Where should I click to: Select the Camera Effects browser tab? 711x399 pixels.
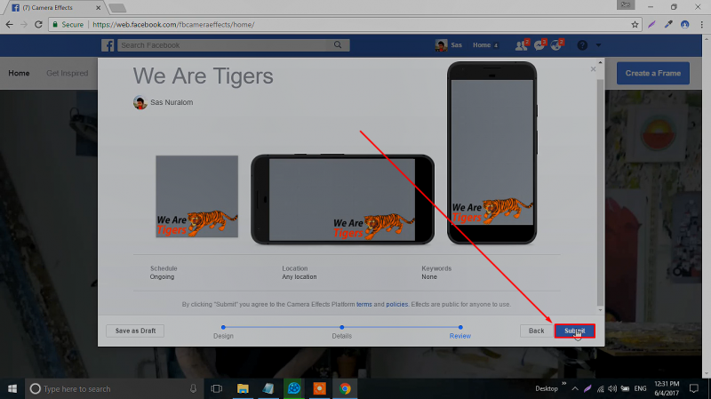[54, 8]
